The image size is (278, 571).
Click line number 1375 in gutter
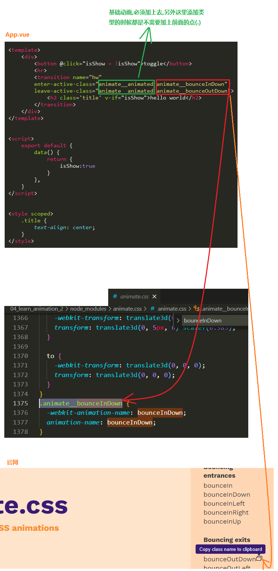coord(20,403)
